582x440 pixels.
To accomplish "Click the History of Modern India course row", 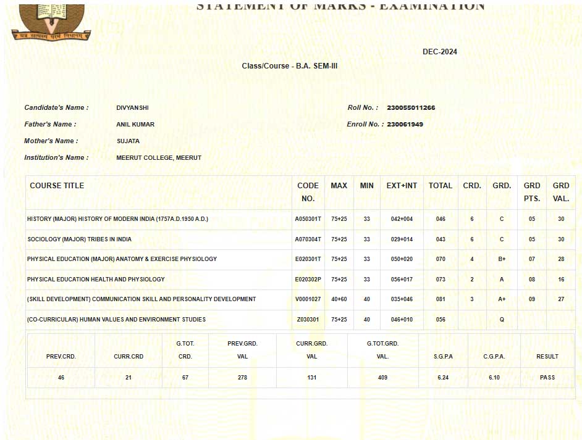I will 300,219.
